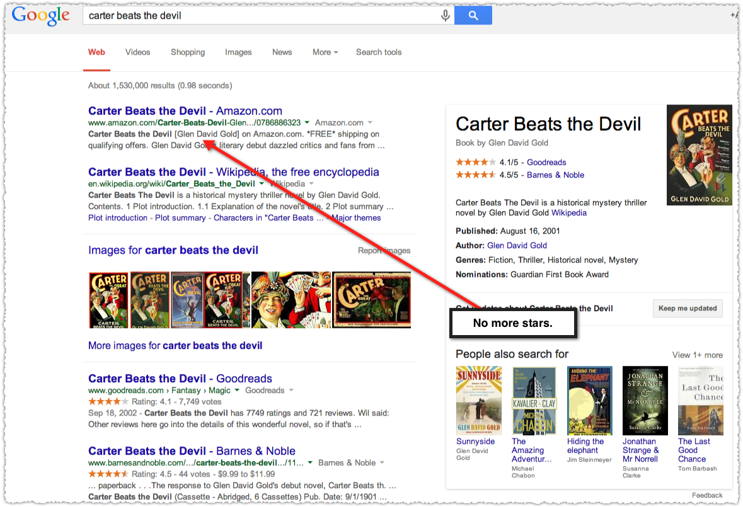Click Jonathan Strange & Mr Norrell title link
Image resolution: width=743 pixels, height=507 pixels.
click(x=641, y=450)
